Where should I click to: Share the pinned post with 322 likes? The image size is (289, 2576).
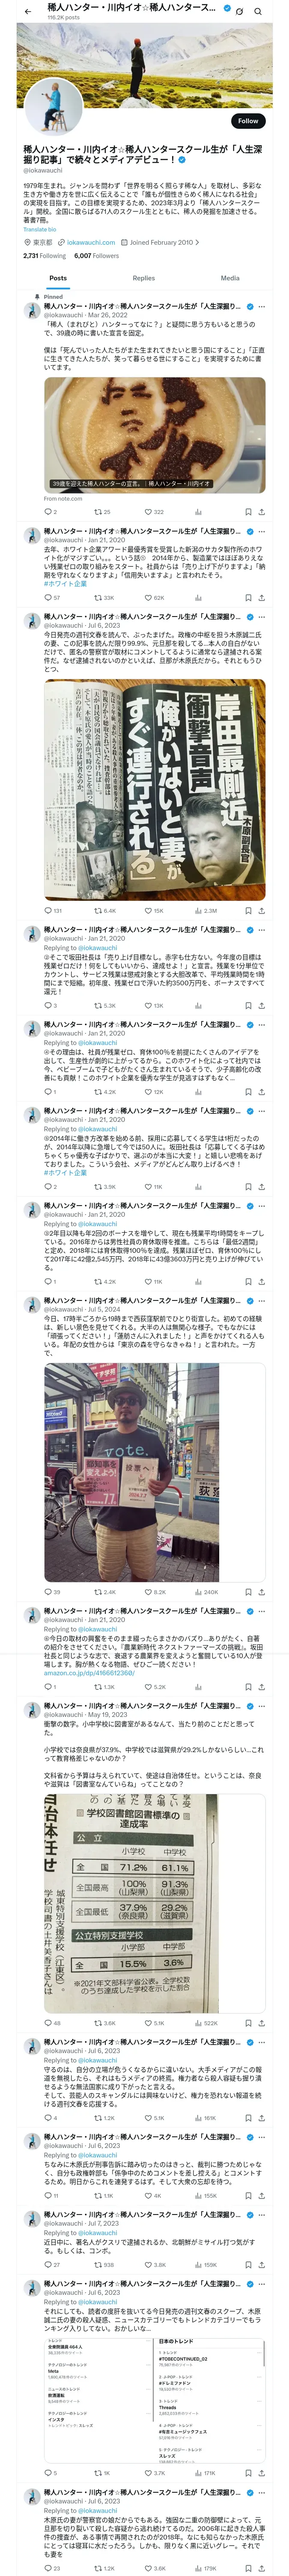click(x=261, y=511)
